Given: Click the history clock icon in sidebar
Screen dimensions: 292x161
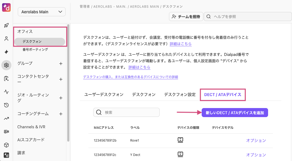Looking at the screenshot, I should (x=6, y=105).
